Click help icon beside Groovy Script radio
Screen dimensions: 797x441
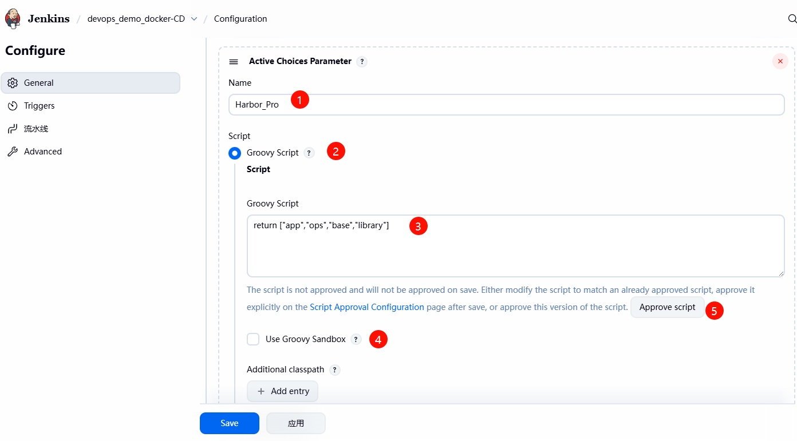coord(309,153)
